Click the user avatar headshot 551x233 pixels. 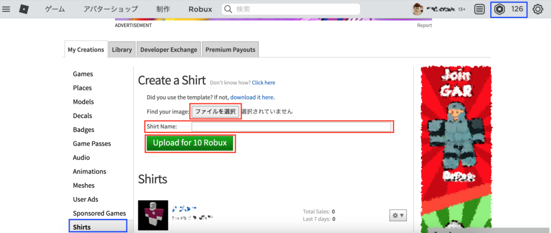(418, 9)
